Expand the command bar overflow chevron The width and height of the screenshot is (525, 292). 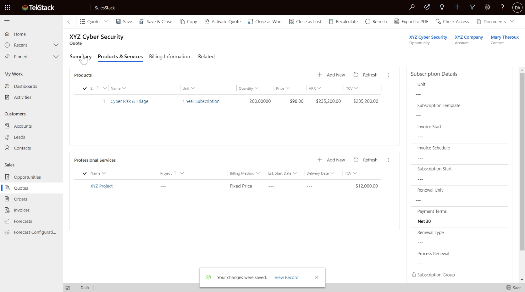pyautogui.click(x=512, y=21)
